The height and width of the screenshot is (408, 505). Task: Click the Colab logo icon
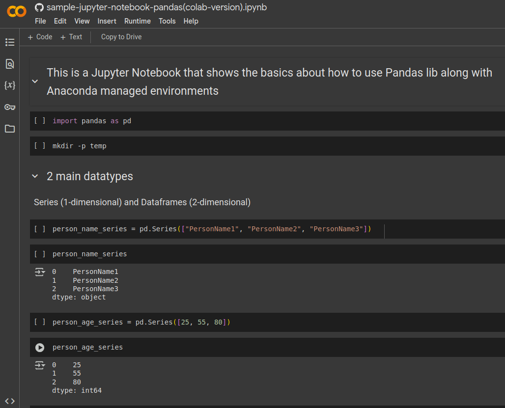(x=16, y=12)
